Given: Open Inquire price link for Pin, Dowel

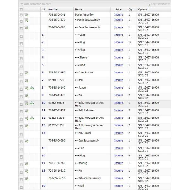Looking at the screenshot, I should [118, 133].
